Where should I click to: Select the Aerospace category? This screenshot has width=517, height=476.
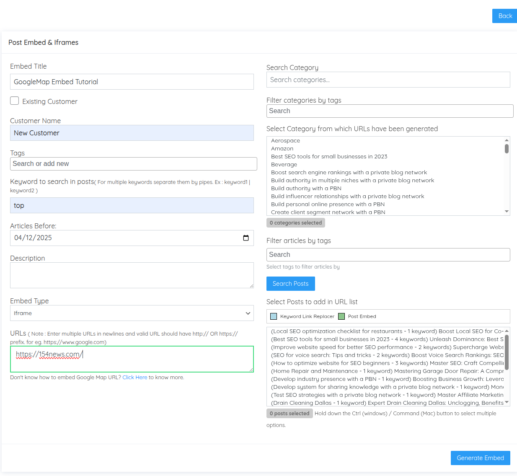[285, 141]
